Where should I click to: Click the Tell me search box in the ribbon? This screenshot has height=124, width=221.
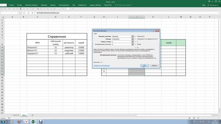(123, 5)
